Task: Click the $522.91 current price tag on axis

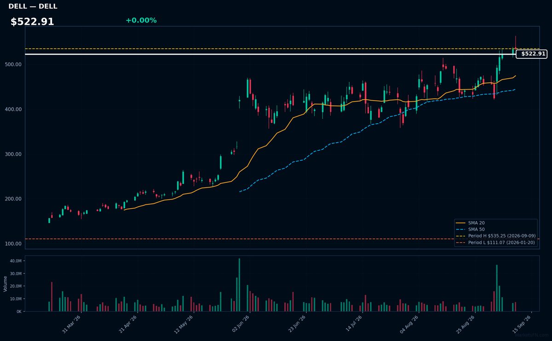Action: point(531,54)
